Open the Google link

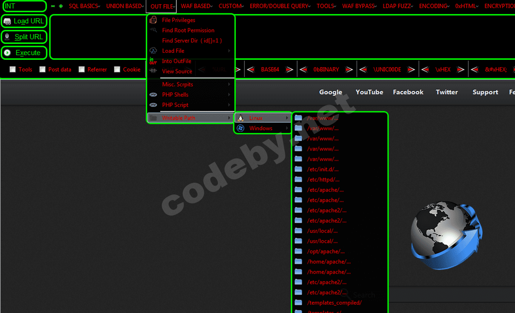click(x=330, y=92)
